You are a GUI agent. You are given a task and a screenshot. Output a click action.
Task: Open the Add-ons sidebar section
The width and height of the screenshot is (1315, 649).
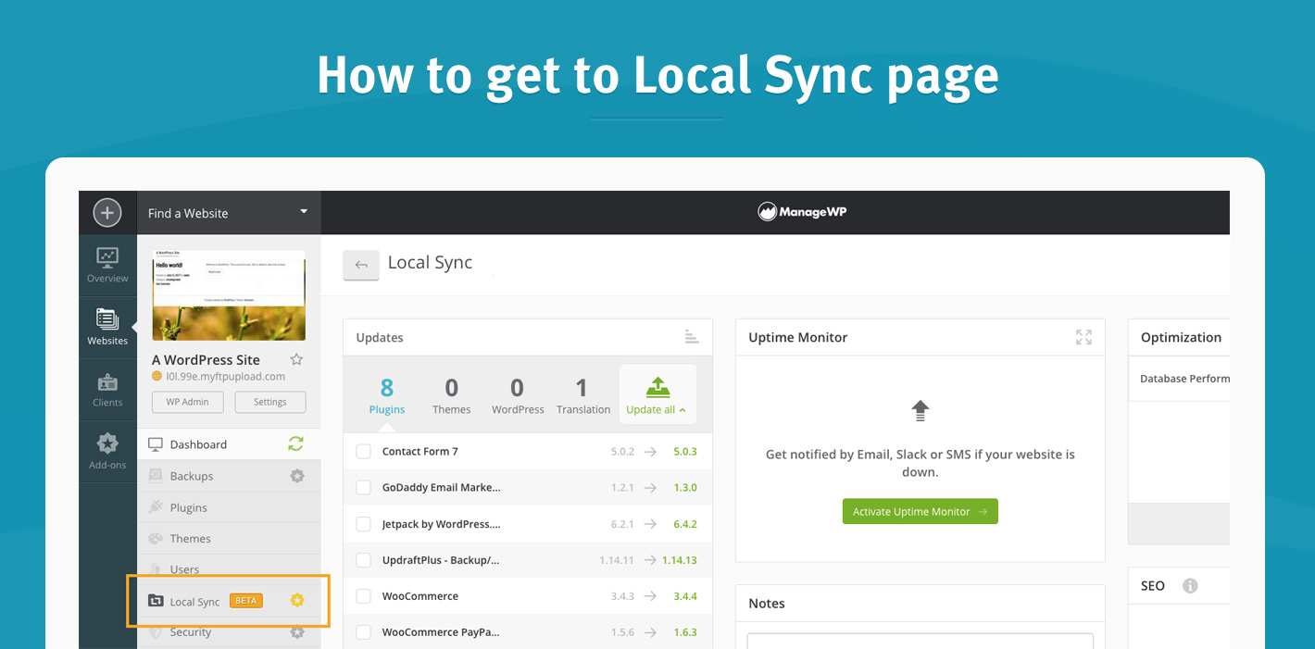click(107, 452)
